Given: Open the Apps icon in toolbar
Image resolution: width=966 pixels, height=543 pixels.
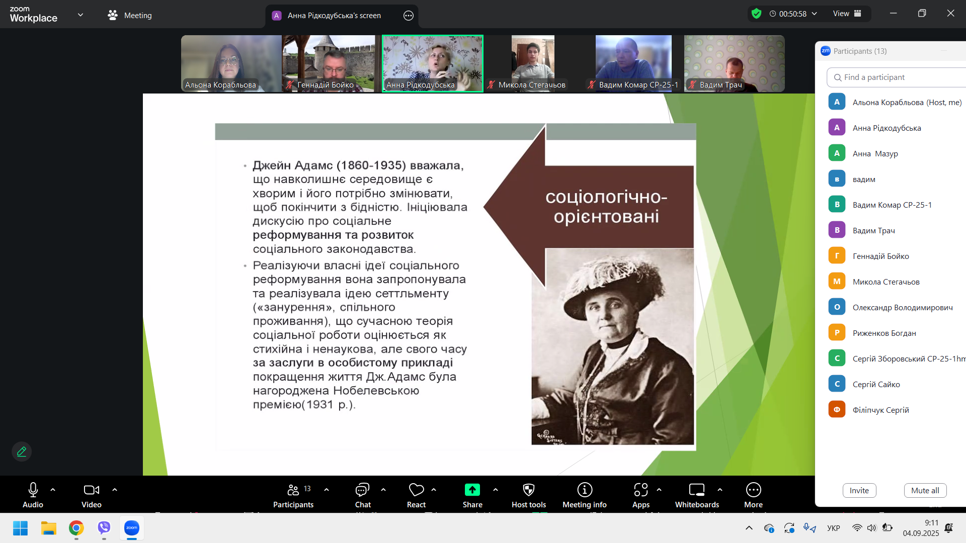Looking at the screenshot, I should point(640,490).
